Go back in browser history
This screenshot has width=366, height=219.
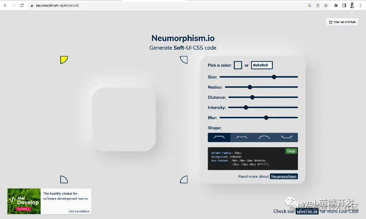pyautogui.click(x=5, y=5)
